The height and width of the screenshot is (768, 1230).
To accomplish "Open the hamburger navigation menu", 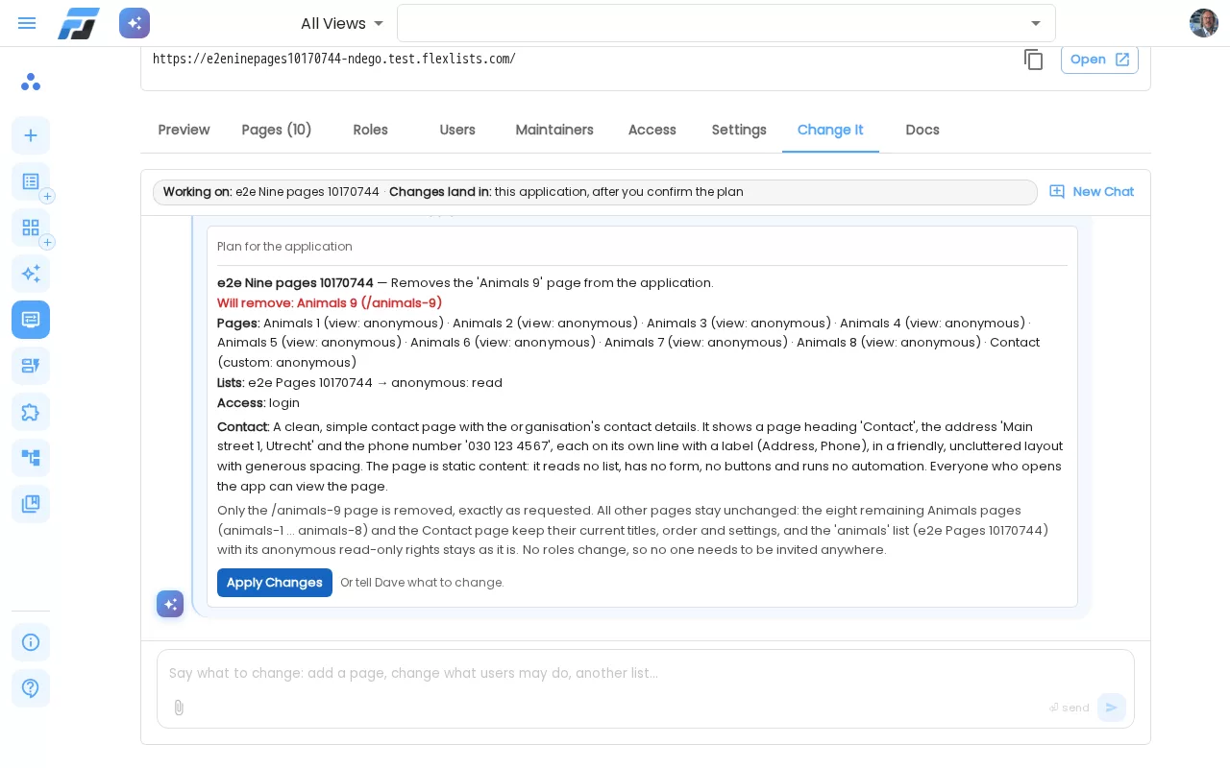I will click(27, 23).
